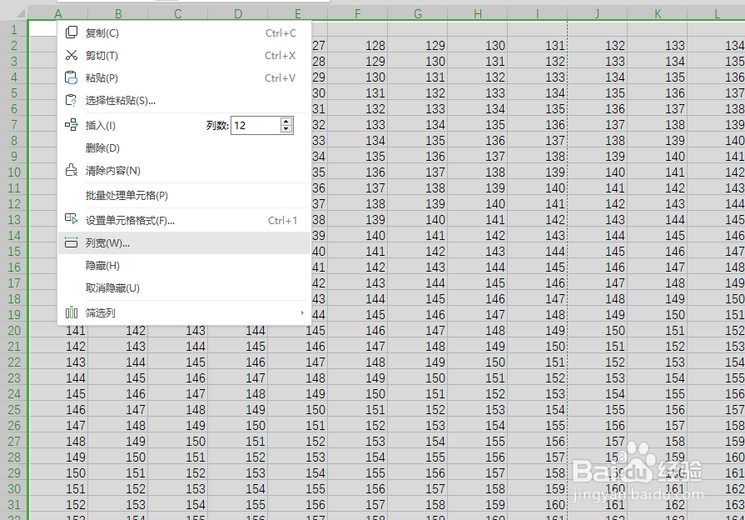Image resolution: width=745 pixels, height=520 pixels.
Task: Click cell A20 containing 141
Action: [58, 331]
